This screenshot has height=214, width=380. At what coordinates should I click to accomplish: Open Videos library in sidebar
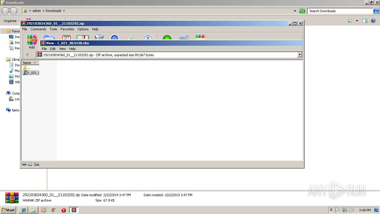point(15,82)
